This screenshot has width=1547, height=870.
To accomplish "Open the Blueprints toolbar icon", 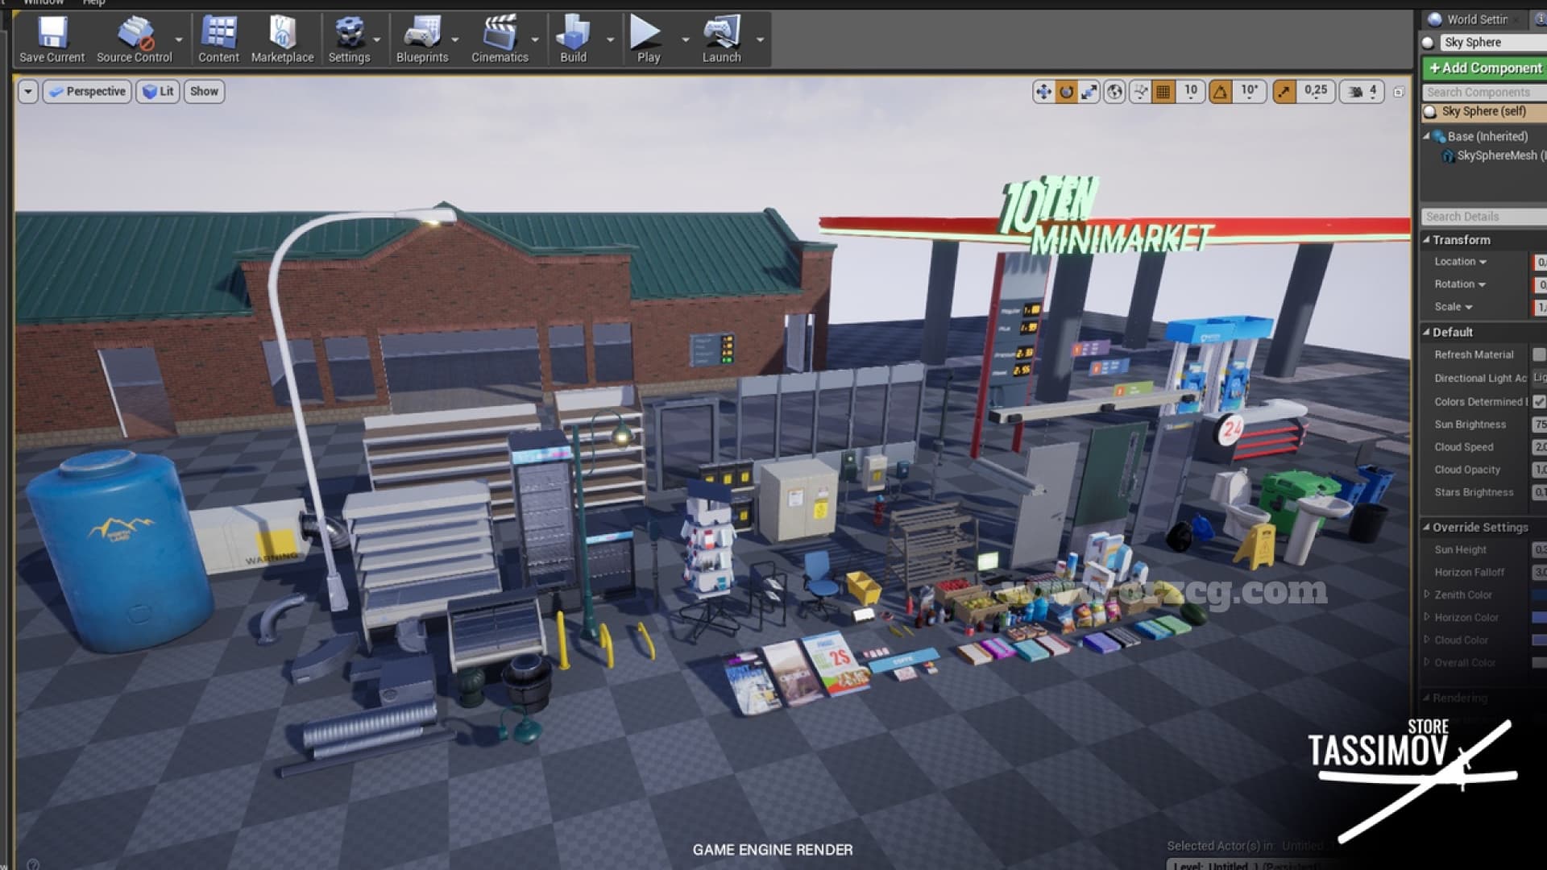I will click(x=422, y=39).
